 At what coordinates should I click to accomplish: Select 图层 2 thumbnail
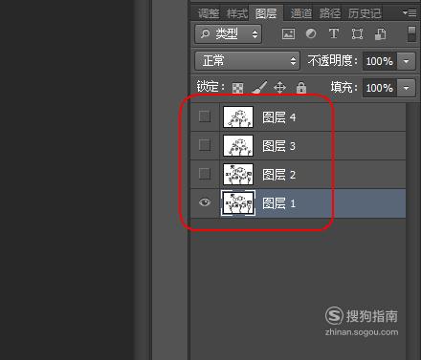tap(238, 175)
